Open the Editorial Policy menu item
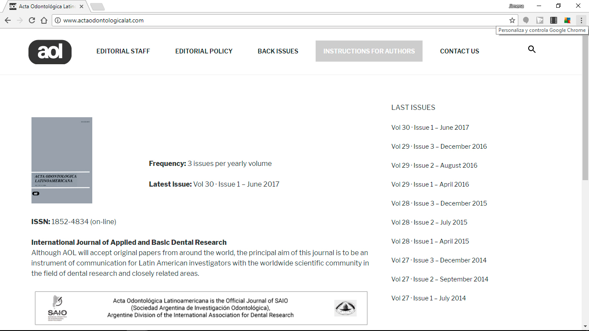Image resolution: width=589 pixels, height=331 pixels. (204, 51)
